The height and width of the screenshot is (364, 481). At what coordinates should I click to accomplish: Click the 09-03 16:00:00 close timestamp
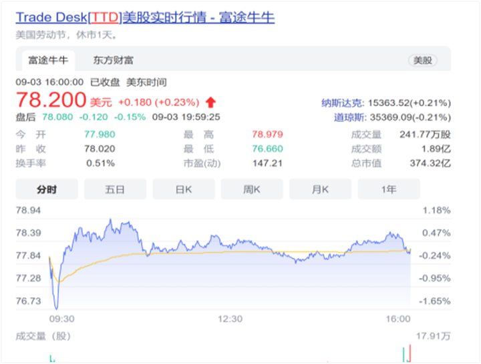click(49, 83)
